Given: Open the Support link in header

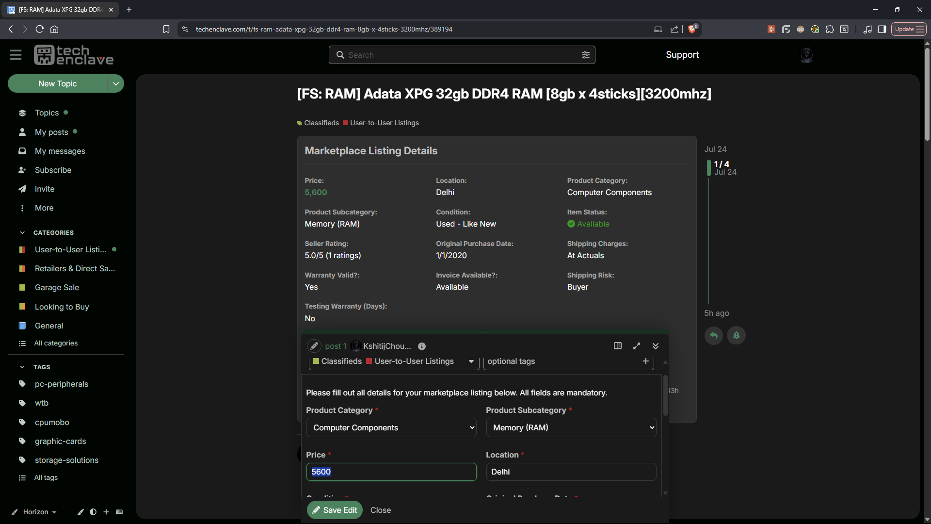Looking at the screenshot, I should point(682,55).
